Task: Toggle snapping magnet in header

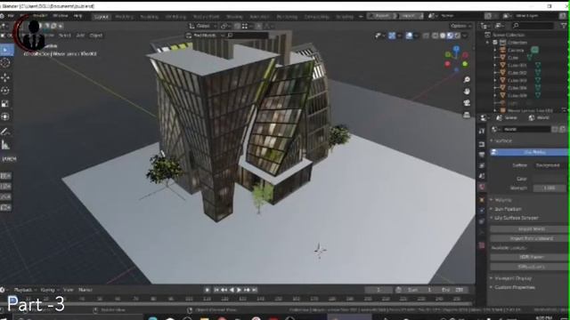Action: coord(237,26)
